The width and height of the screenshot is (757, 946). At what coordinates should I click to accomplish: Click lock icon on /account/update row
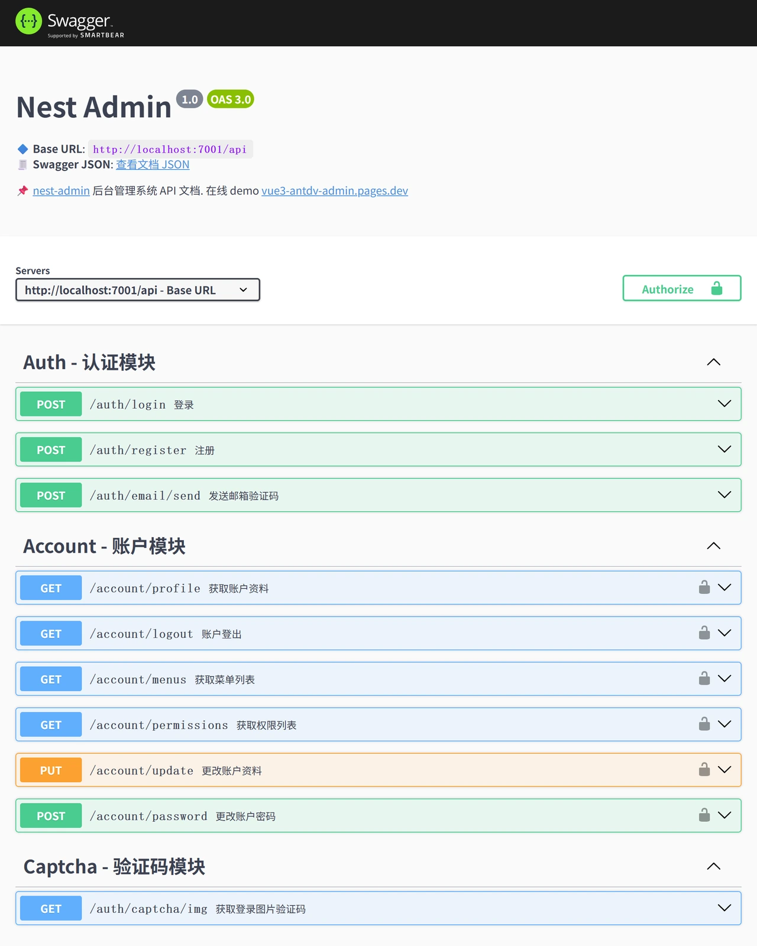704,769
